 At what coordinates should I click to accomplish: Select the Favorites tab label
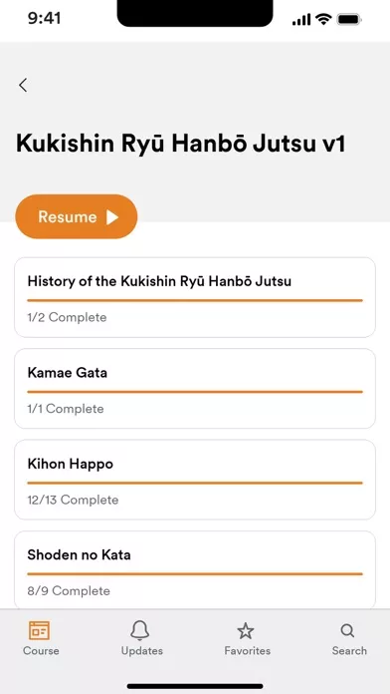(x=248, y=651)
